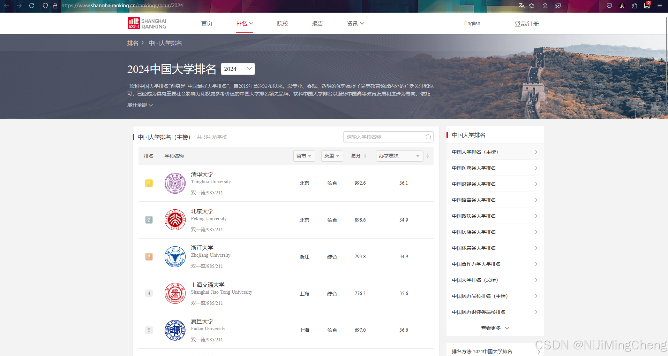Click the browser back arrow
668x356 pixels.
pyautogui.click(x=7, y=6)
